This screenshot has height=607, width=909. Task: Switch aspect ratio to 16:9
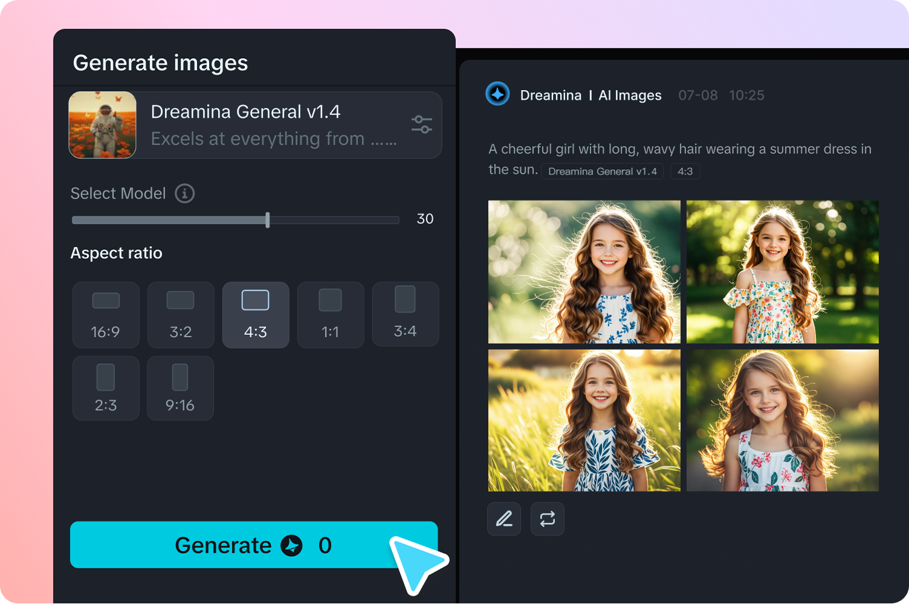coord(106,314)
